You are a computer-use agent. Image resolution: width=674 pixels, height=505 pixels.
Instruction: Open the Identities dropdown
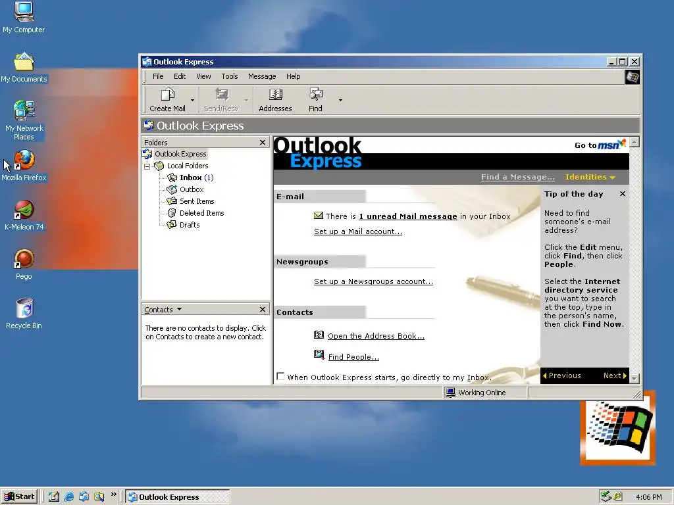(590, 177)
